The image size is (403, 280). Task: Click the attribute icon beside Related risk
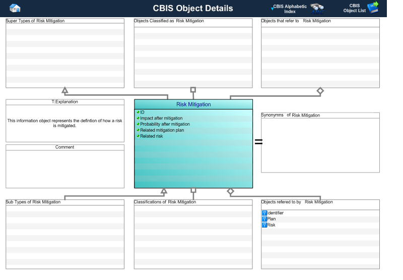pyautogui.click(x=138, y=136)
